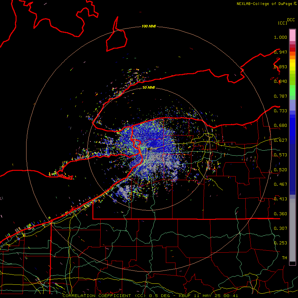Select the 0.680 value on the color scale
Screen dimensions: 298x298
(280, 125)
